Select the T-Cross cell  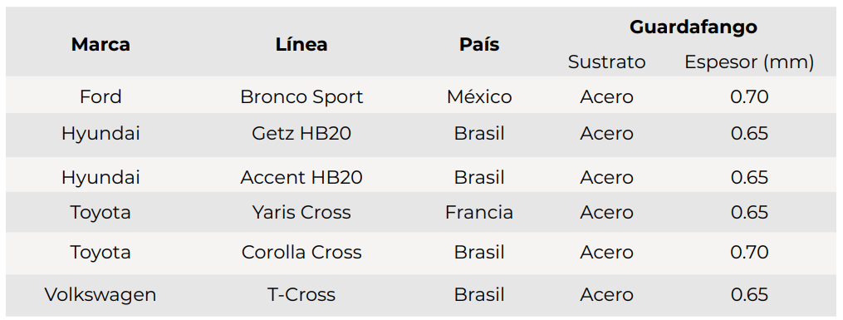[301, 295]
